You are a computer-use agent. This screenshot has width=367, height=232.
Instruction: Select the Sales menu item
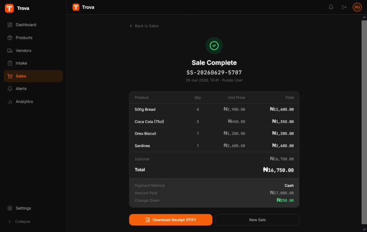33,76
